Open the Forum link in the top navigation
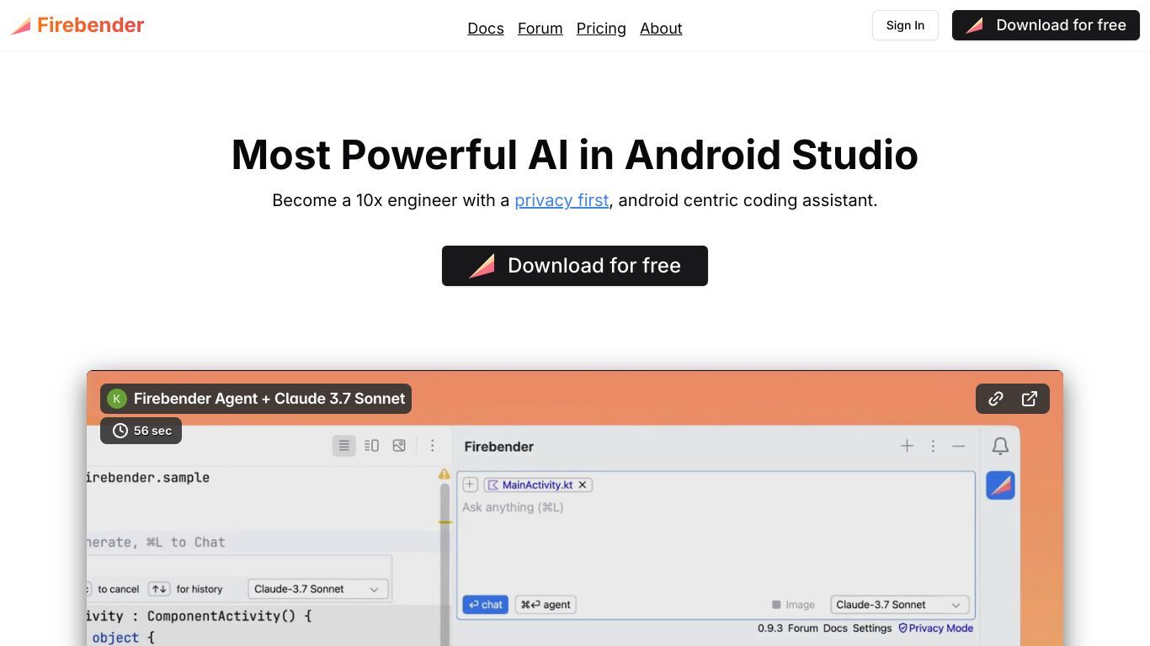 pyautogui.click(x=540, y=29)
